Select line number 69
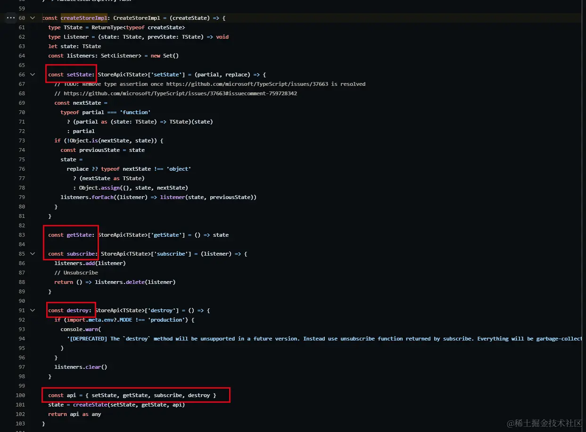Viewport: 586px width, 432px height. (x=22, y=103)
